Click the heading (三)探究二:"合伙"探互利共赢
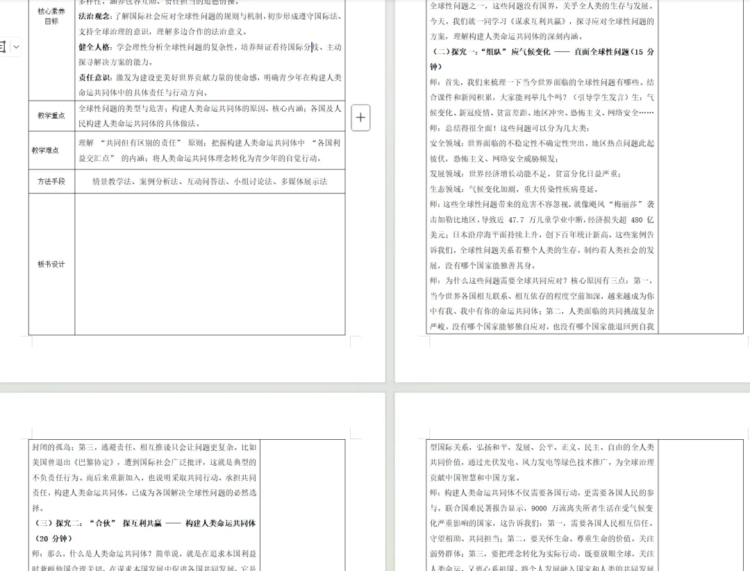The height and width of the screenshot is (571, 750). coord(144,523)
